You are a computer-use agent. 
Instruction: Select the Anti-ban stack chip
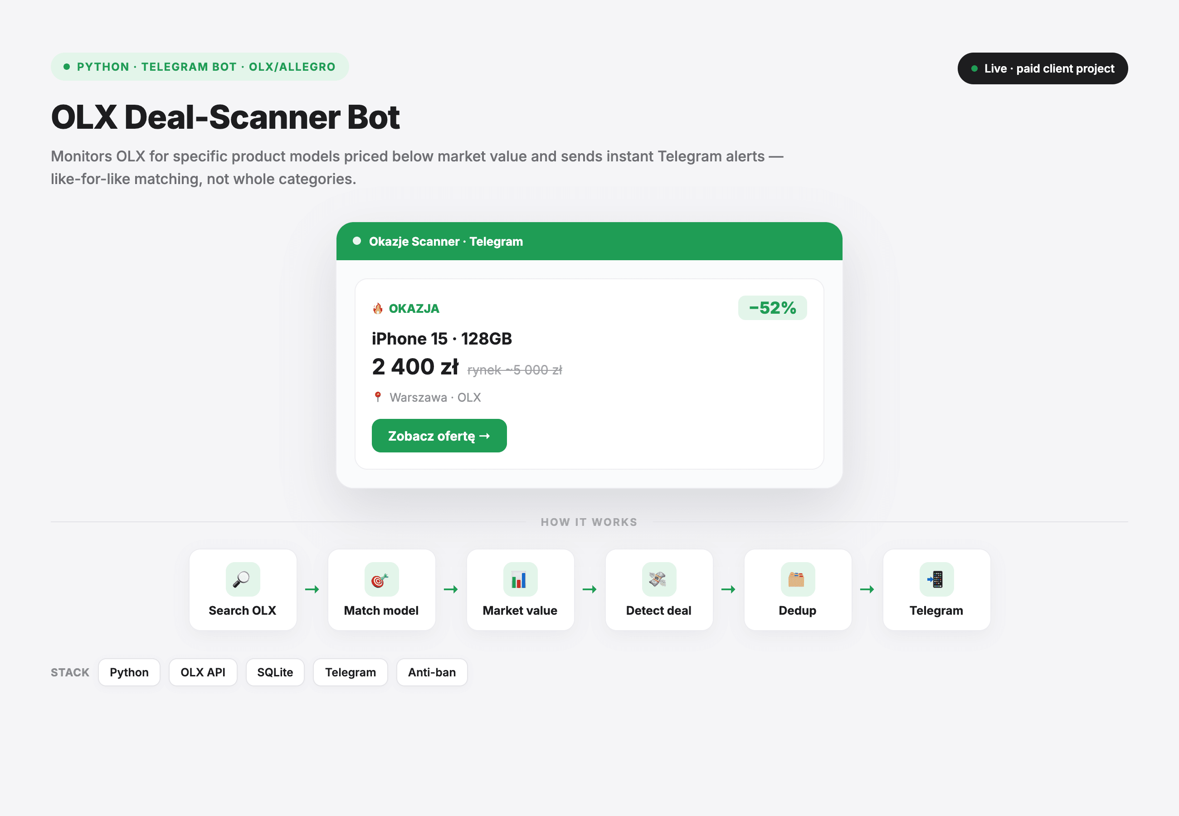(x=432, y=672)
